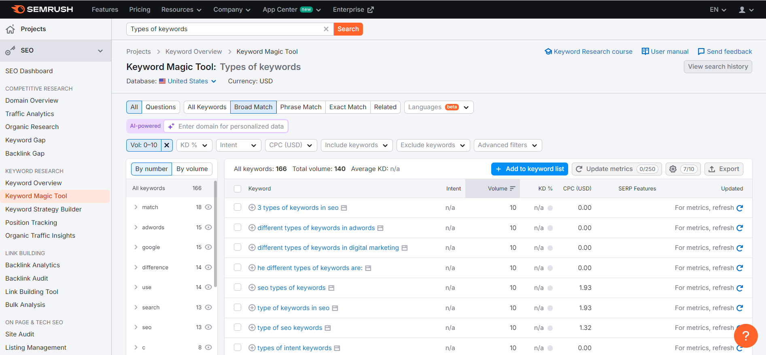
Task: Open the Exclude keywords dropdown
Action: [433, 145]
